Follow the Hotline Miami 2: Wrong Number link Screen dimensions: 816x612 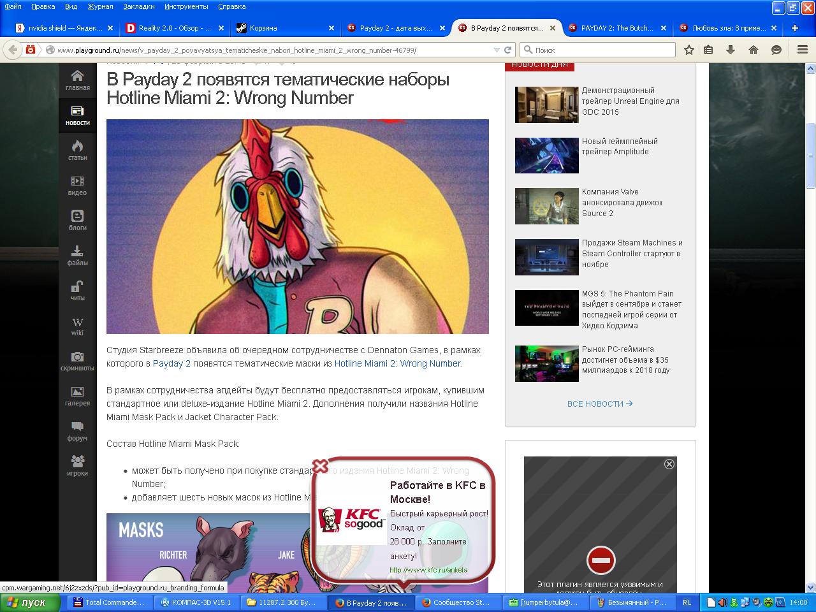point(398,363)
